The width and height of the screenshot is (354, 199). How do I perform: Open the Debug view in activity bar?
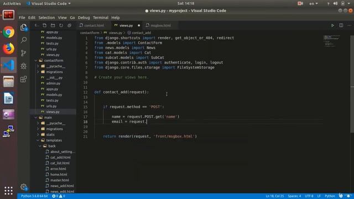point(23,66)
